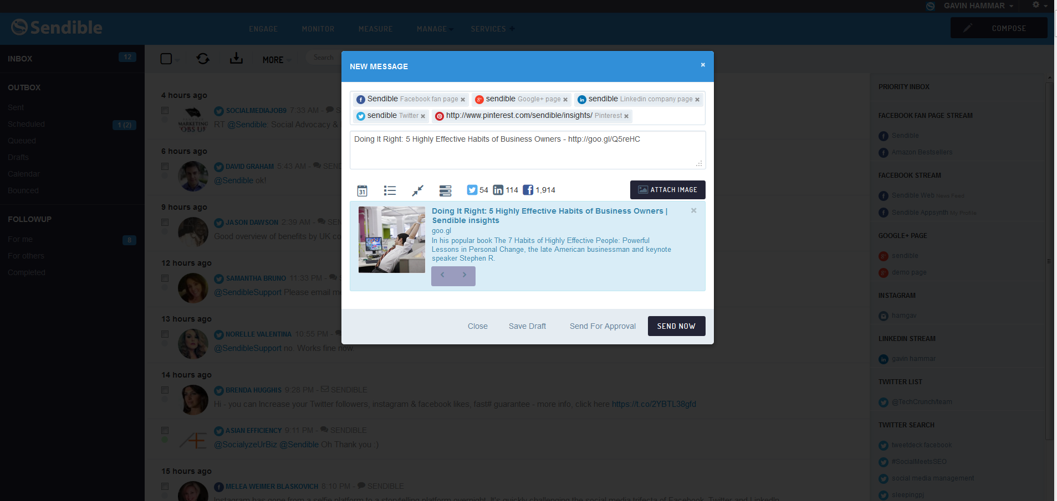Click the Instagram icon beside hamgav
1057x501 pixels.
coord(884,316)
